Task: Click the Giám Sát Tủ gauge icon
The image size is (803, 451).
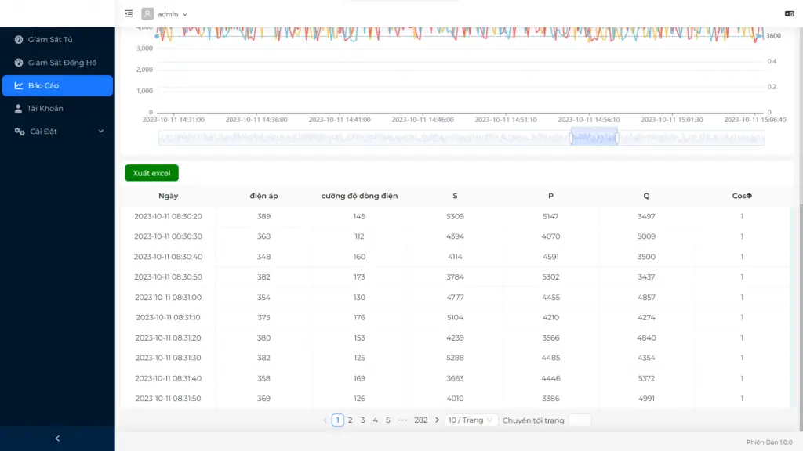Action: (x=19, y=39)
